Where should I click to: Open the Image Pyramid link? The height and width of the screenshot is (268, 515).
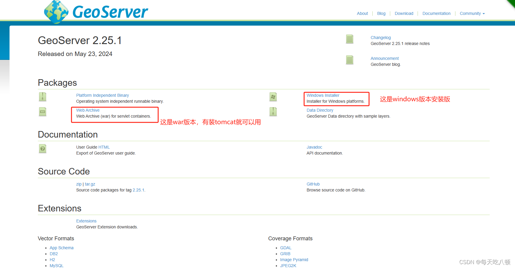click(x=294, y=260)
